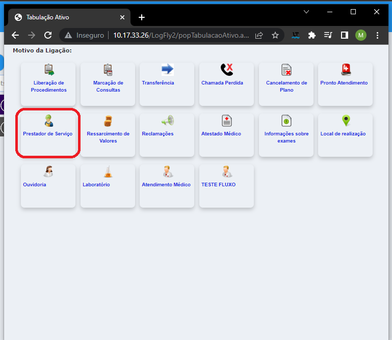Click the Liberação de Procedimentos clipboard icon
This screenshot has height=340, width=392.
coord(49,70)
